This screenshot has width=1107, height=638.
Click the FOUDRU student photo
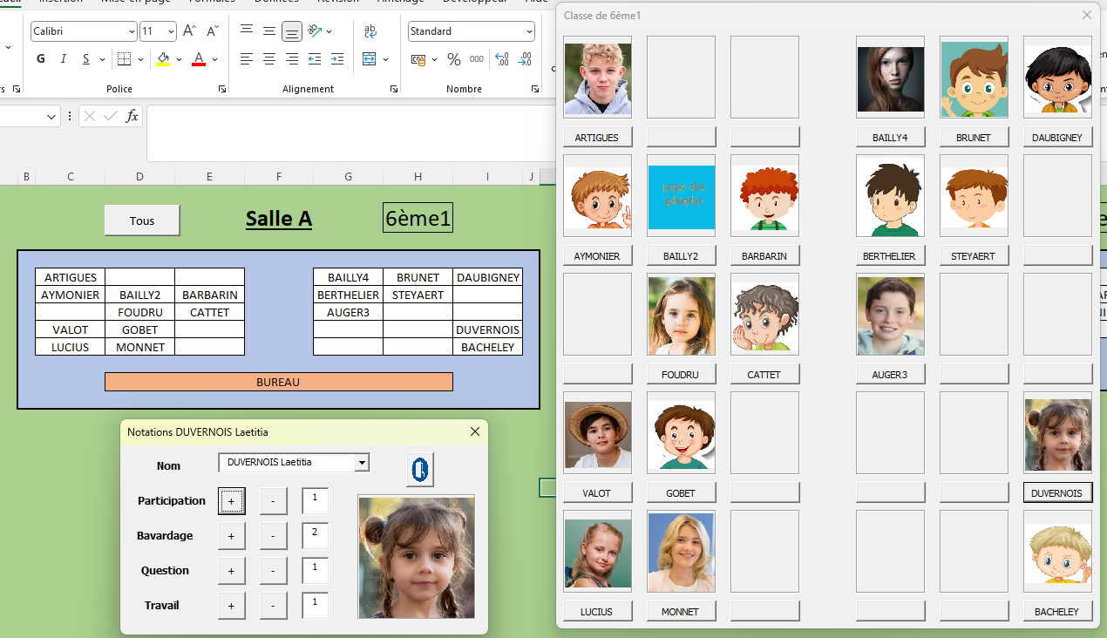point(681,315)
